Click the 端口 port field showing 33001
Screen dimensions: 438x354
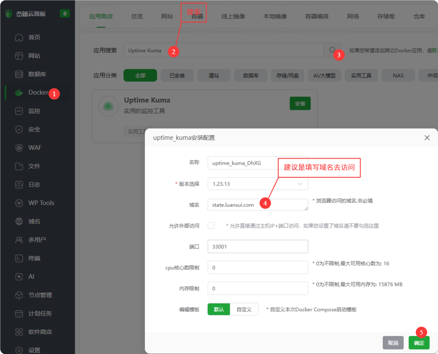click(x=258, y=247)
